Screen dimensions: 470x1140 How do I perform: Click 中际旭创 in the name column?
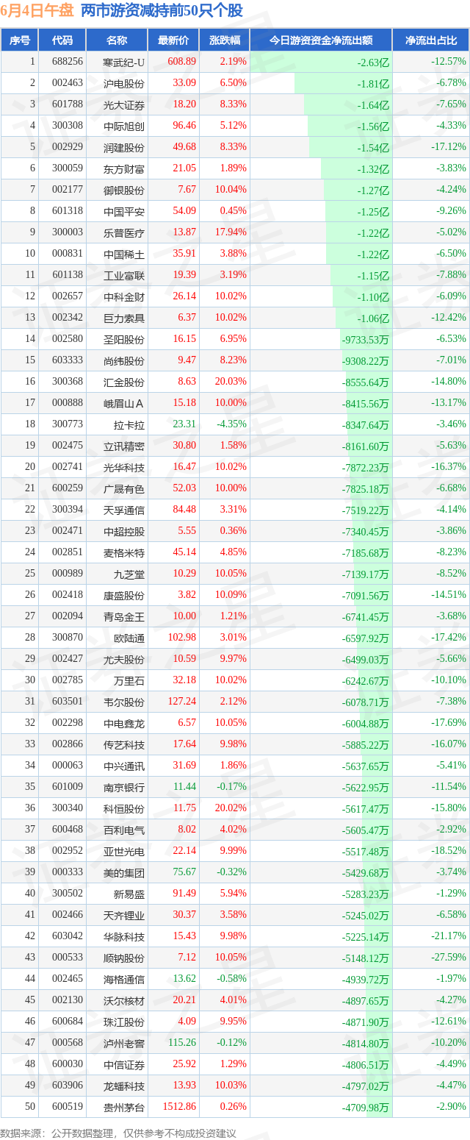coord(124,126)
